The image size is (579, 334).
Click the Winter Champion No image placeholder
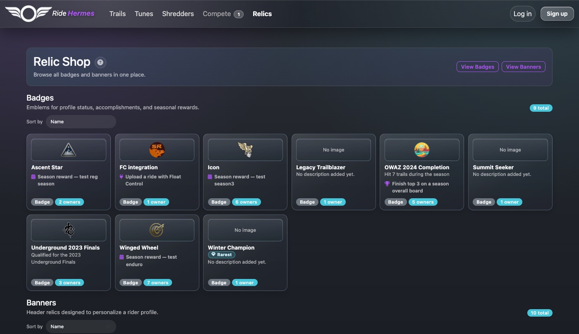pyautogui.click(x=245, y=230)
